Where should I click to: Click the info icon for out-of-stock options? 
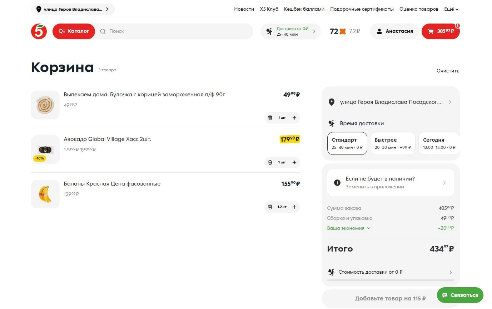click(x=337, y=183)
